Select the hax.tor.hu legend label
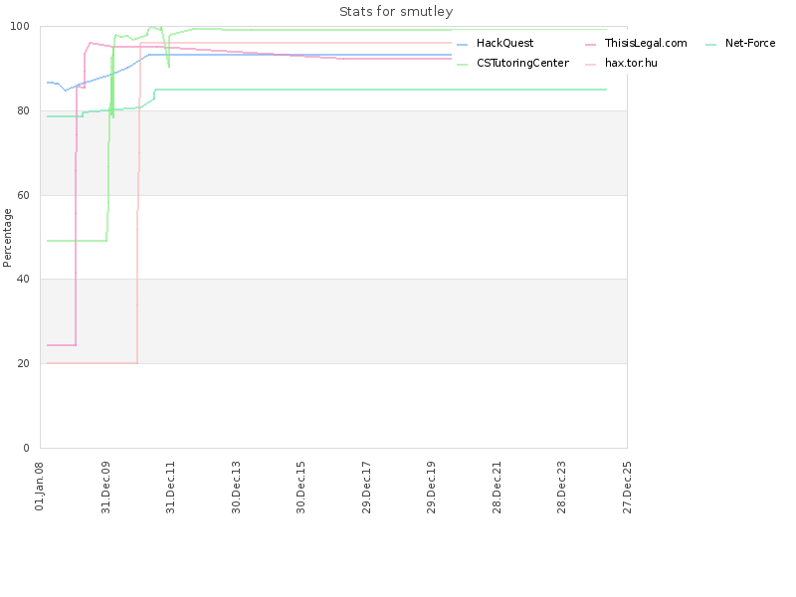This screenshot has width=796, height=597. point(631,63)
